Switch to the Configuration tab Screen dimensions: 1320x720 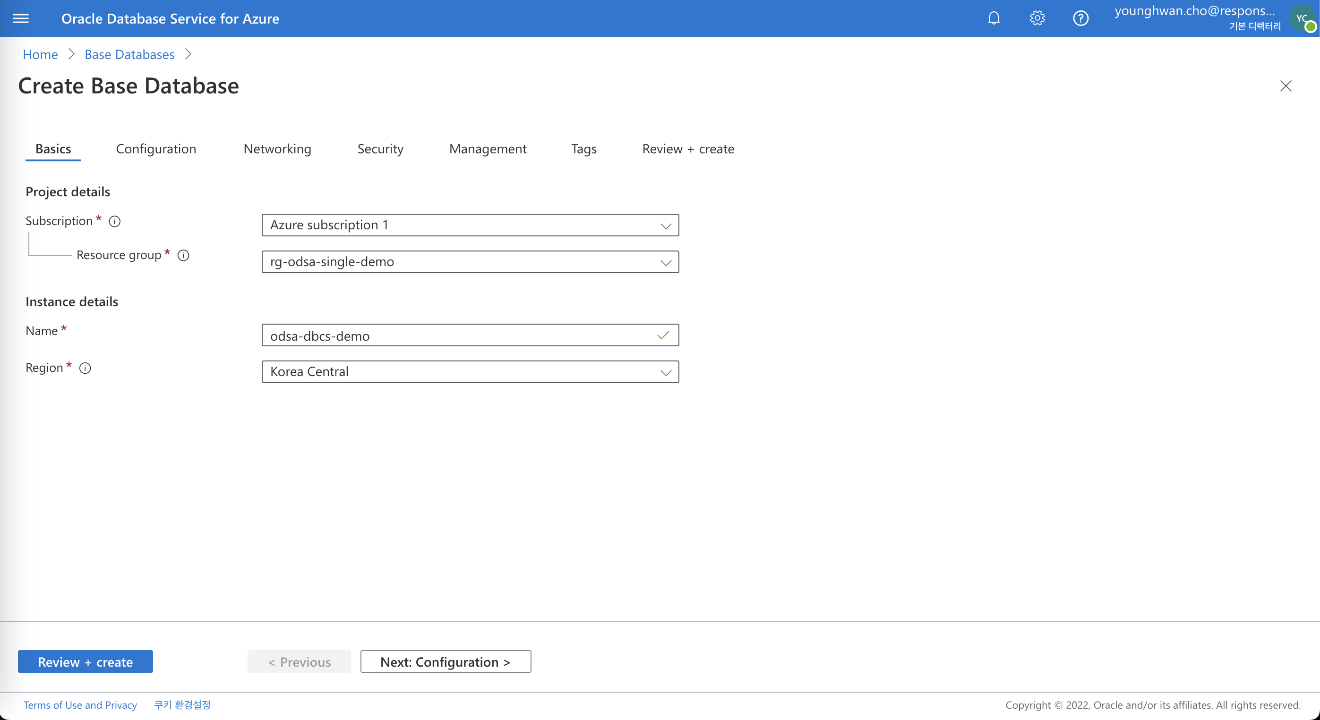[x=155, y=148]
